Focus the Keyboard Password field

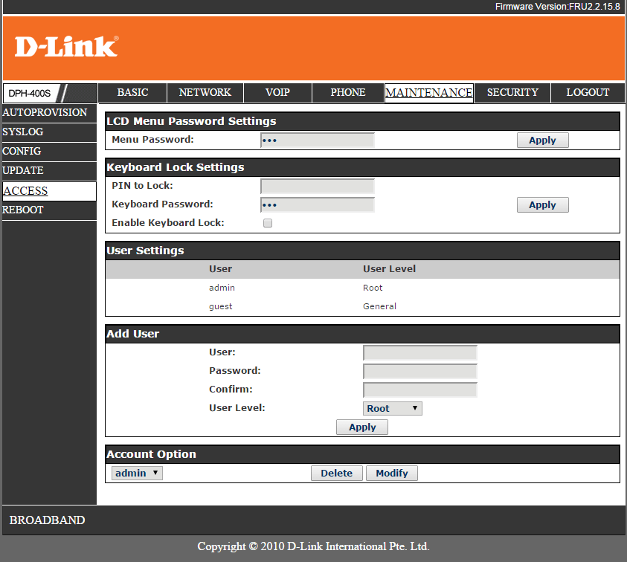pos(318,205)
